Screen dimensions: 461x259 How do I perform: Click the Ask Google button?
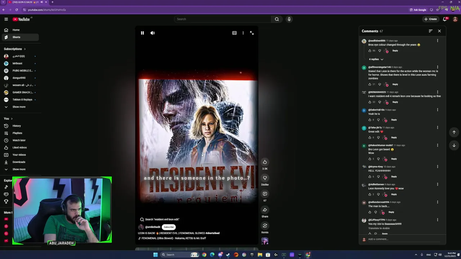(x=418, y=10)
